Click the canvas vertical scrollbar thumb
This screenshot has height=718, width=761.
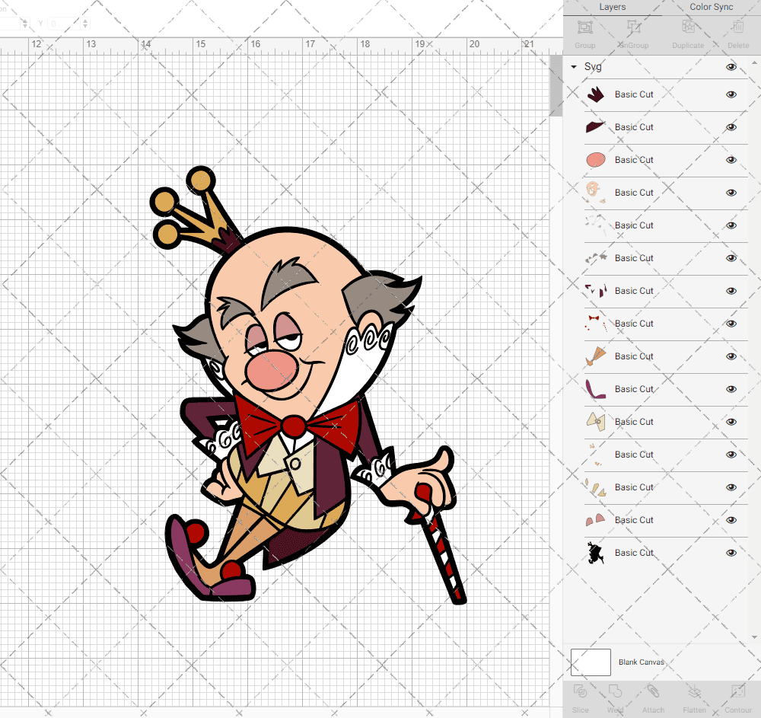click(x=556, y=85)
